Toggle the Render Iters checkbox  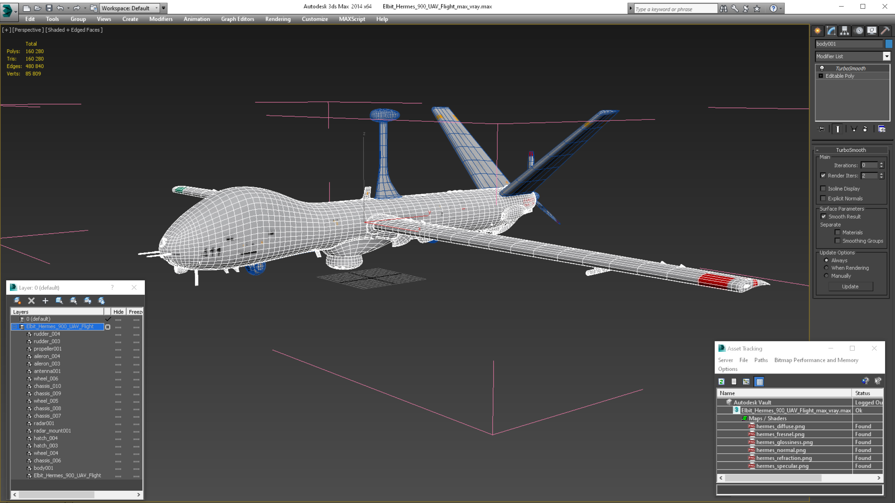(x=823, y=175)
